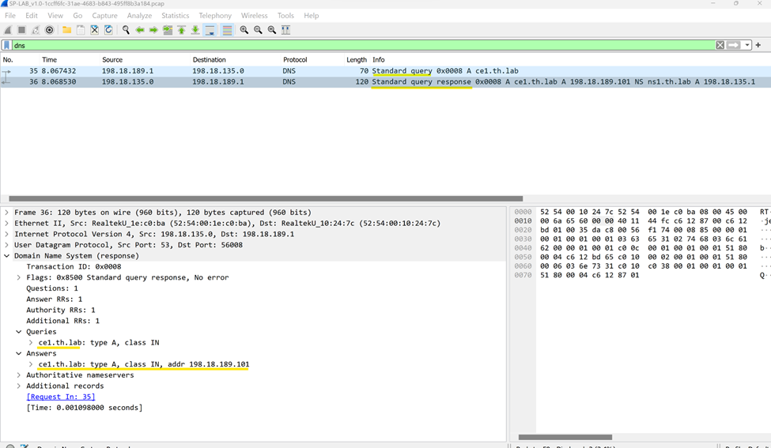The width and height of the screenshot is (771, 448).
Task: Open the Wireless menu
Action: (x=254, y=16)
